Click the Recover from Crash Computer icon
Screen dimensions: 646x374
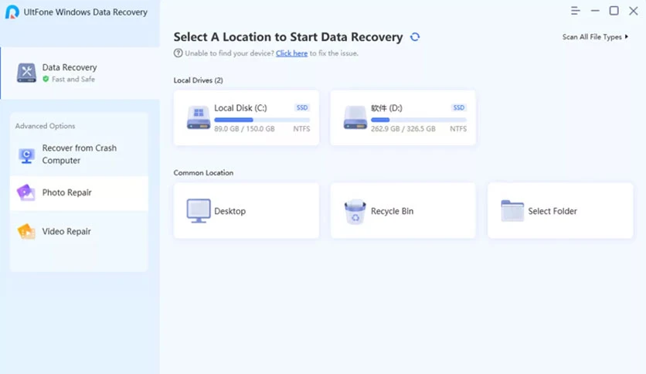(26, 155)
